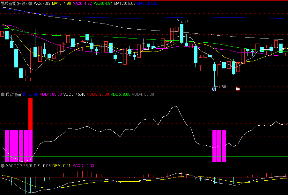This screenshot has width=288, height=195.
Task: Click the VDD4: 50.00 value
Action: [x=143, y=94]
